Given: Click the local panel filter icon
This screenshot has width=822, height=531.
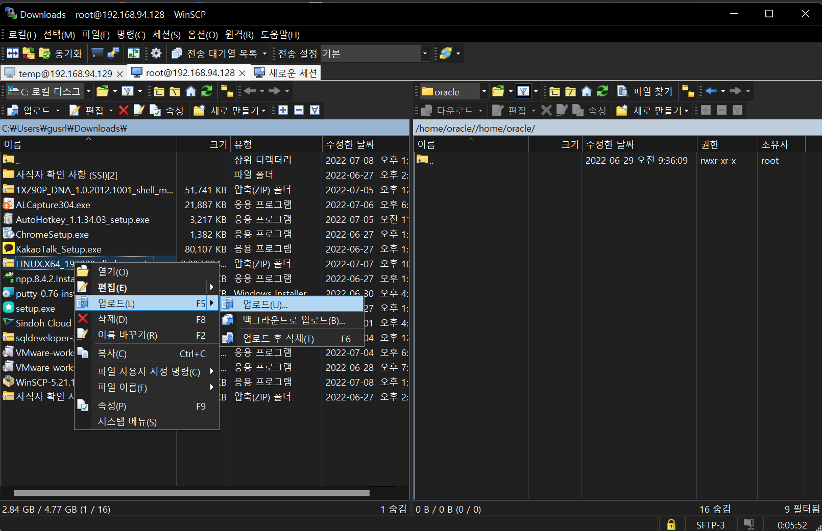Looking at the screenshot, I should pos(128,91).
